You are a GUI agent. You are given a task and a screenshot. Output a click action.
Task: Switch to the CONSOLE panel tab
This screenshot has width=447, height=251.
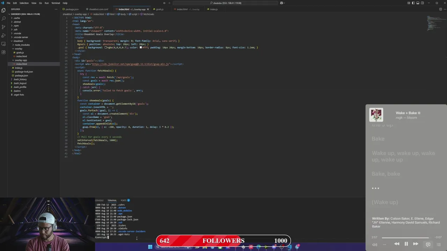(99, 200)
